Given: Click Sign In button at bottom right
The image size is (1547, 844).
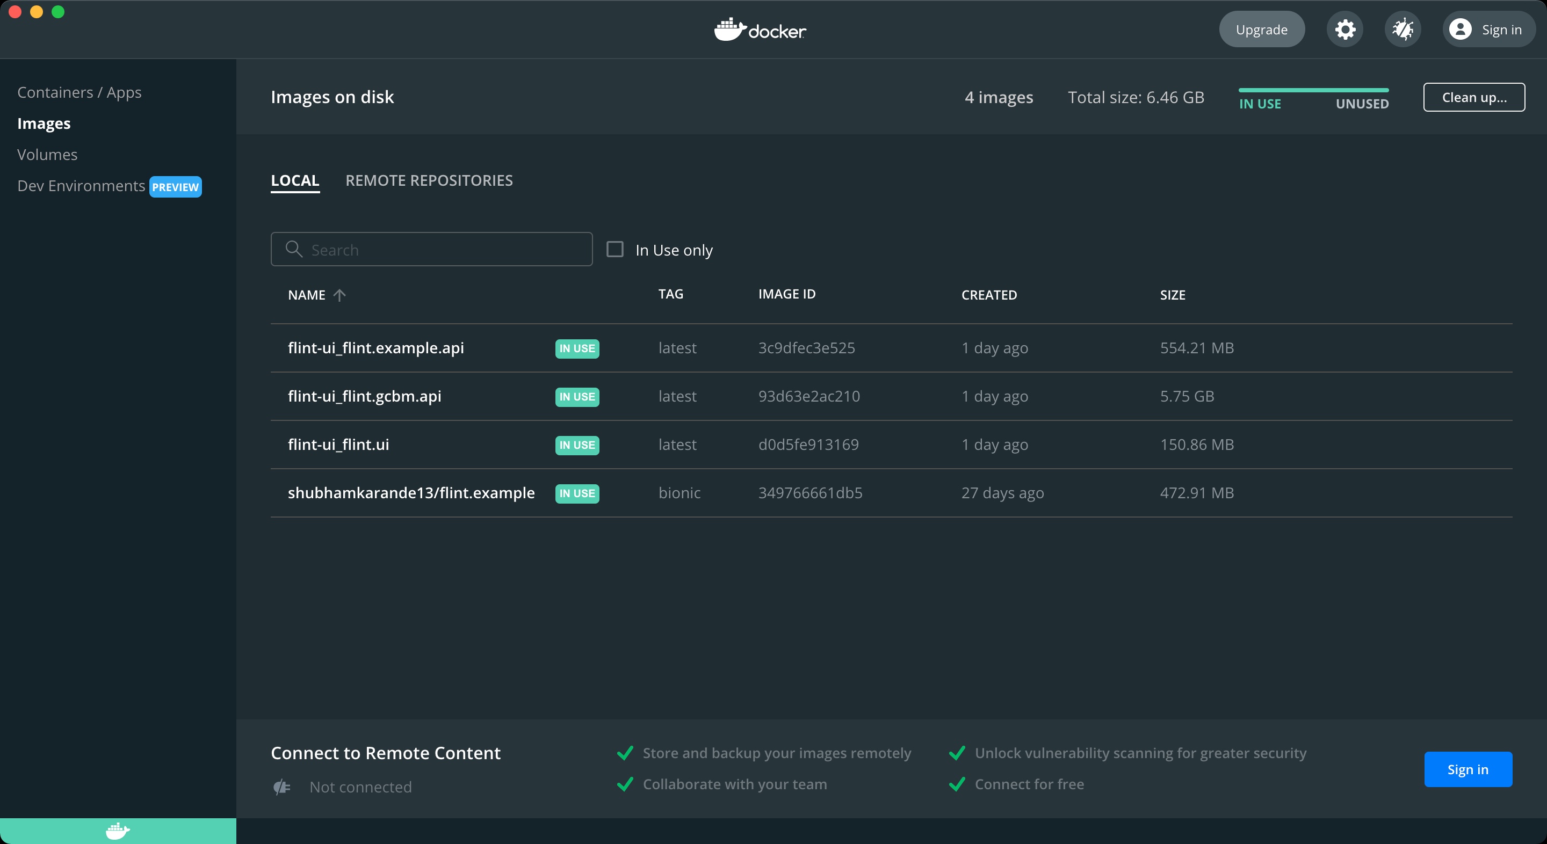Looking at the screenshot, I should [1468, 769].
